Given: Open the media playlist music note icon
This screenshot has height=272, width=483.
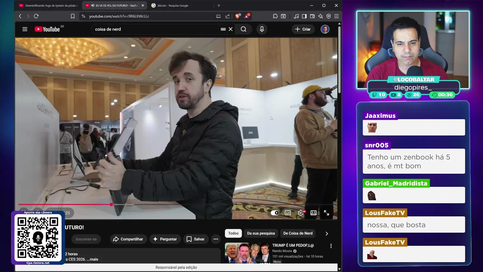Looking at the screenshot, I should 296,16.
